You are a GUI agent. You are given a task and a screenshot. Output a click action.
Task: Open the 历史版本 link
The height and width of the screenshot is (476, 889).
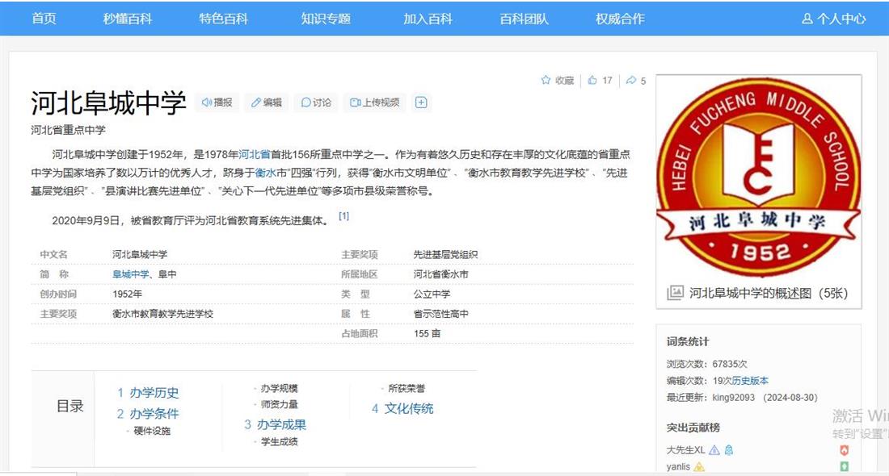point(750,381)
